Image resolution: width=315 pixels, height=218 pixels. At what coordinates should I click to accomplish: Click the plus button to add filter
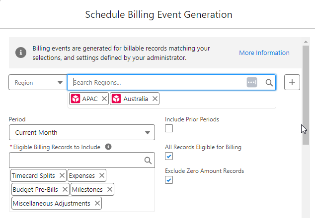[292, 83]
